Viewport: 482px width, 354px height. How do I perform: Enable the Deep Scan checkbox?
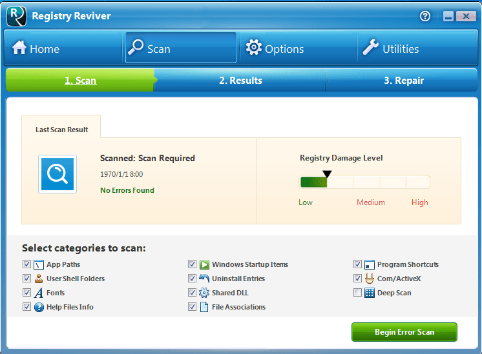357,293
